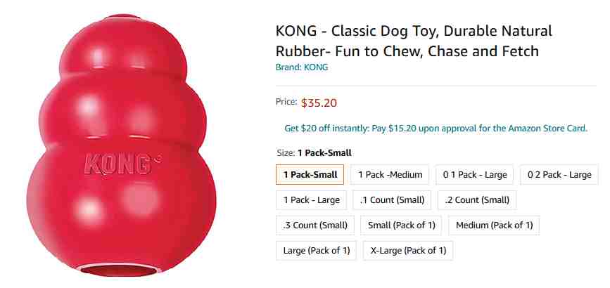Select .2 Count (Small) option

[x=477, y=199]
